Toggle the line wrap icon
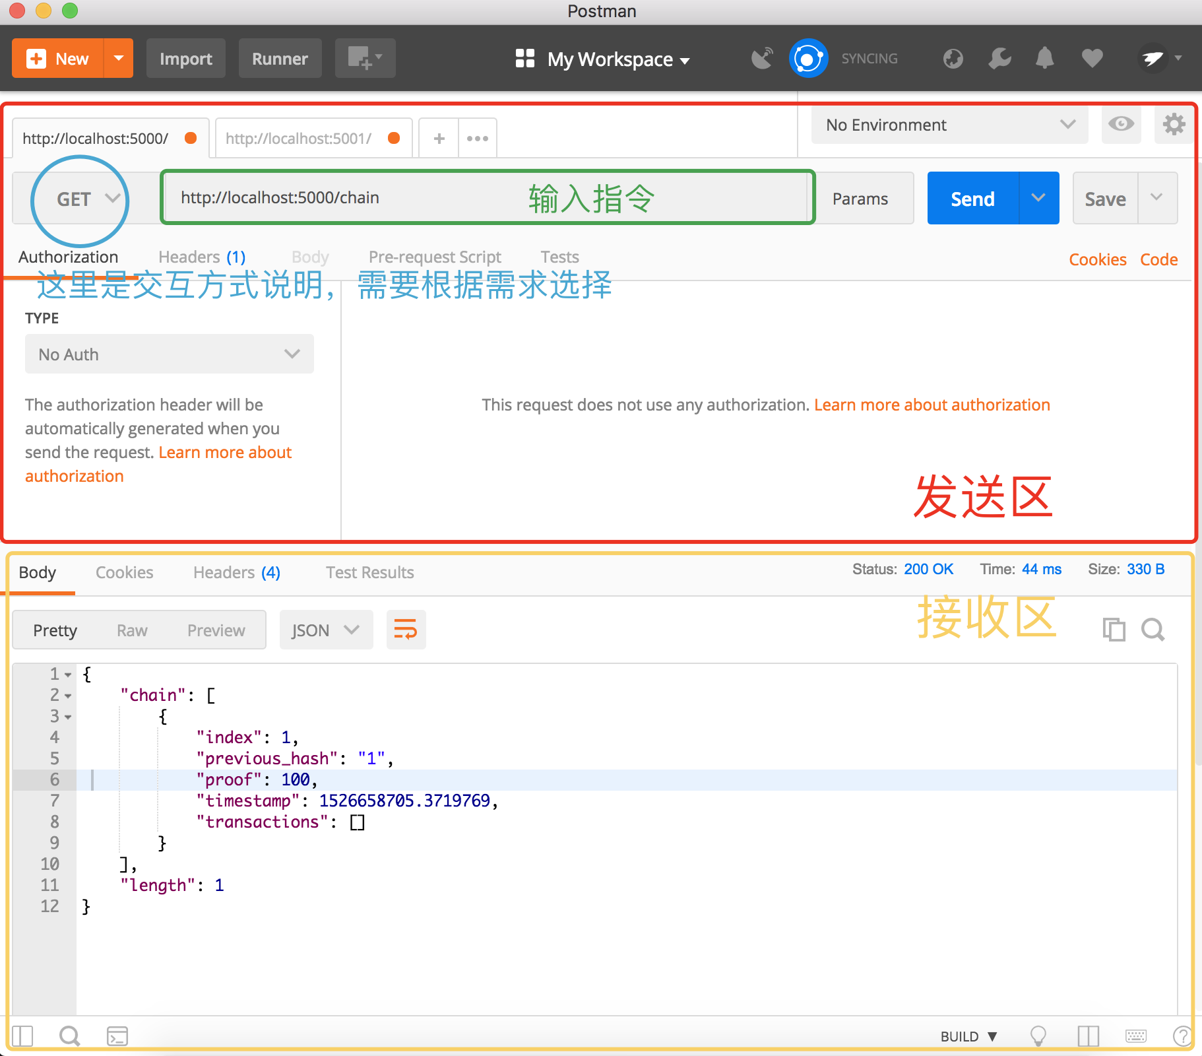 coord(406,630)
